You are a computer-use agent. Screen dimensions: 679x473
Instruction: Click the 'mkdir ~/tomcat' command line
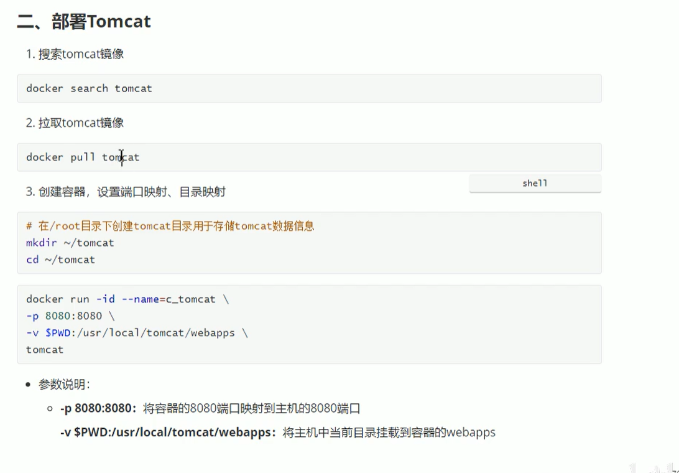pos(70,243)
